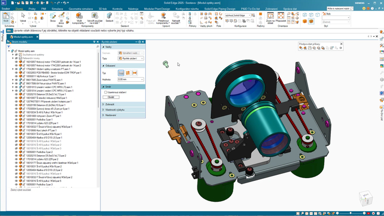Click the search magnifier in model tree

click(98, 47)
